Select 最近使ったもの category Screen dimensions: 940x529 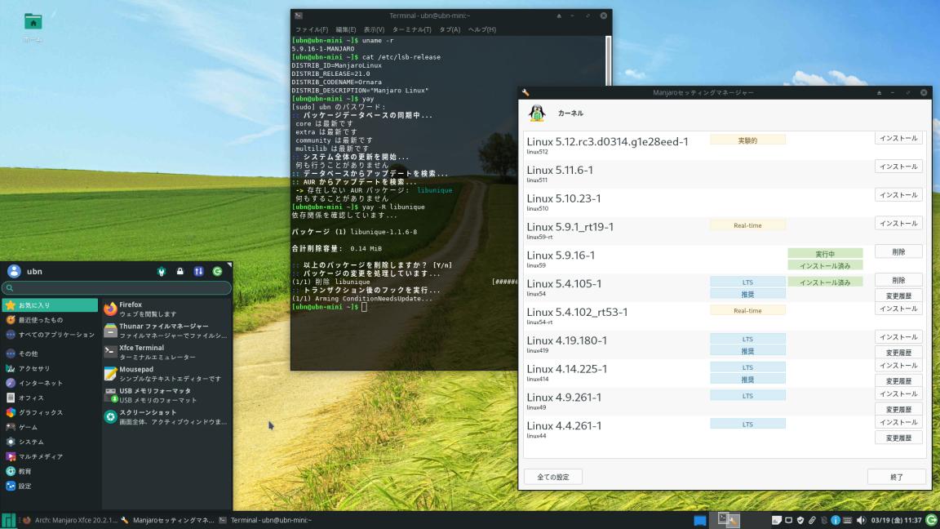(51, 320)
